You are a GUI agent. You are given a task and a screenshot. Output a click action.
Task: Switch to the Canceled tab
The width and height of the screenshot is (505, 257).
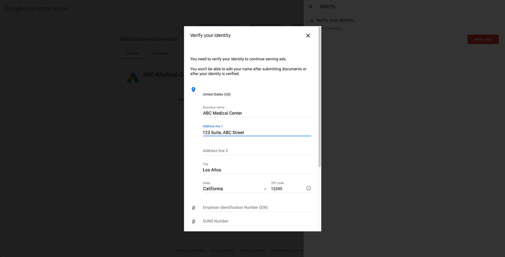point(160,53)
